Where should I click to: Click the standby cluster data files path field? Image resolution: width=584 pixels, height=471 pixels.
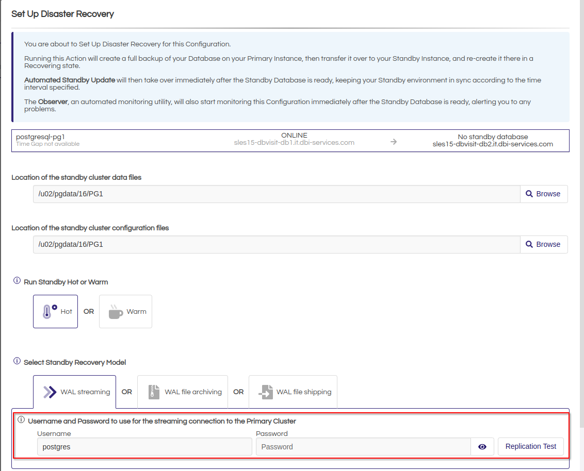(x=276, y=194)
